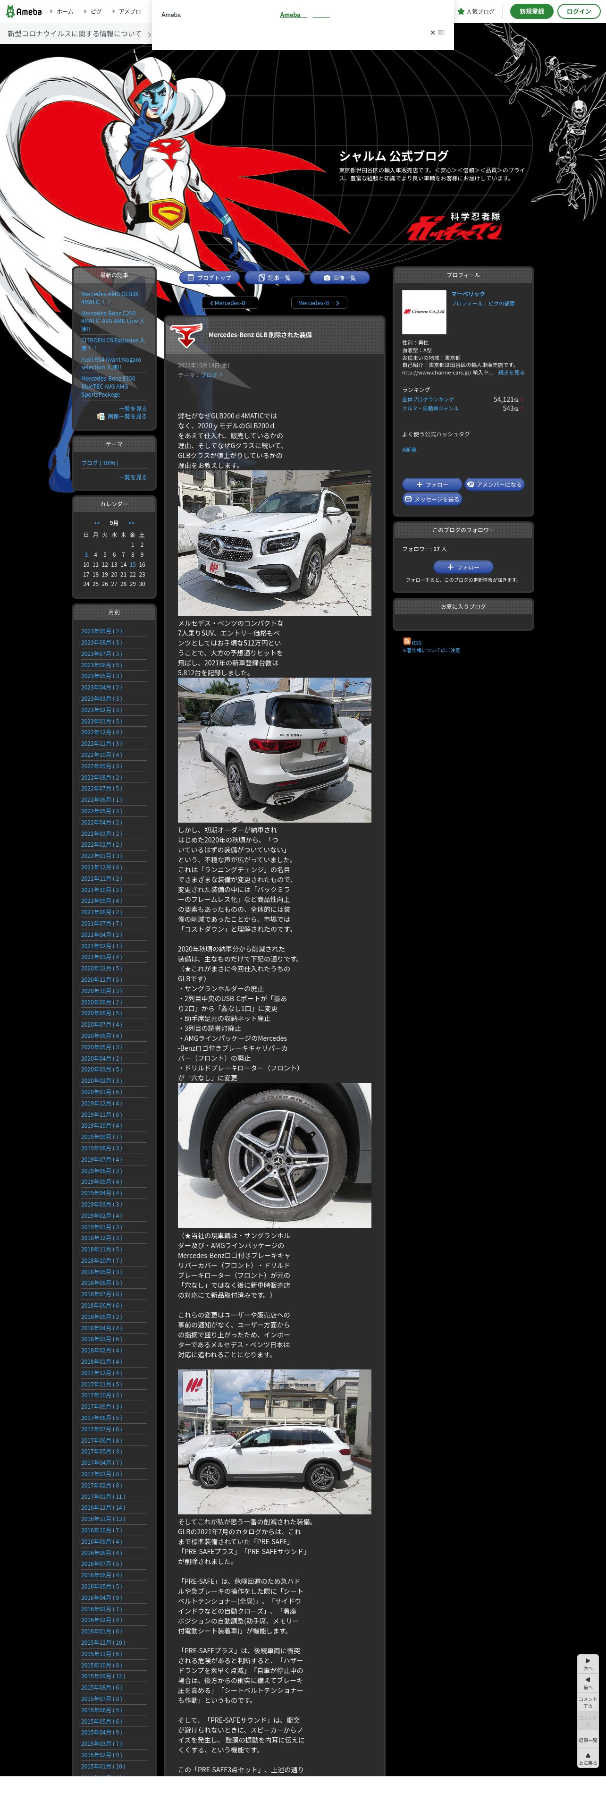Click コメントする in floating panel
The image size is (606, 1819).
(588, 1702)
